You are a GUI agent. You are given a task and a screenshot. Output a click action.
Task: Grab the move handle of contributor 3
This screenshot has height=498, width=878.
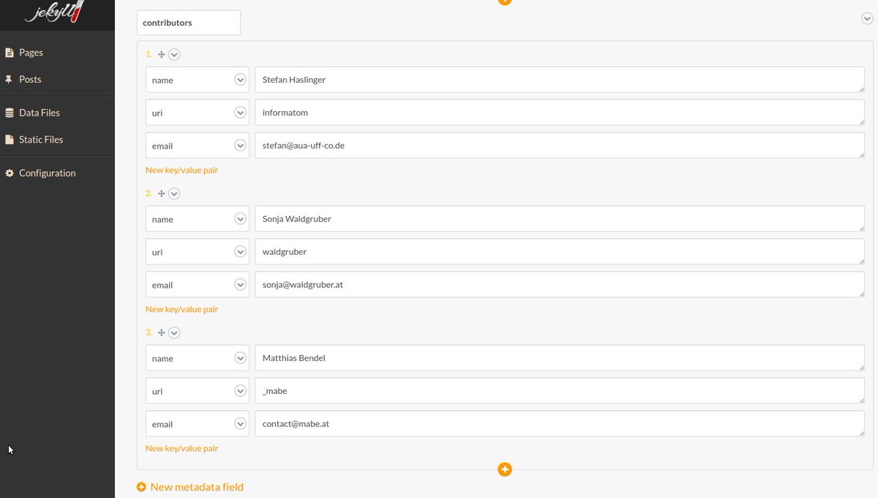tap(162, 332)
